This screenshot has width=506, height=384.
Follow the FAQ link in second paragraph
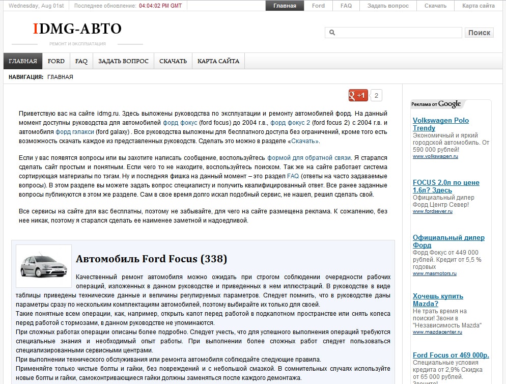(x=293, y=176)
